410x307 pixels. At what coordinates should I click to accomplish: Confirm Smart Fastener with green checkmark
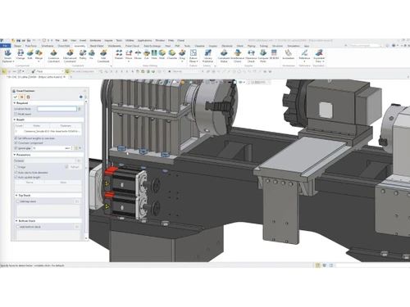(16, 97)
